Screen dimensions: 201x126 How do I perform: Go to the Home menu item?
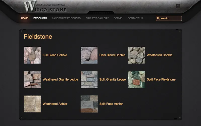[x=25, y=18]
